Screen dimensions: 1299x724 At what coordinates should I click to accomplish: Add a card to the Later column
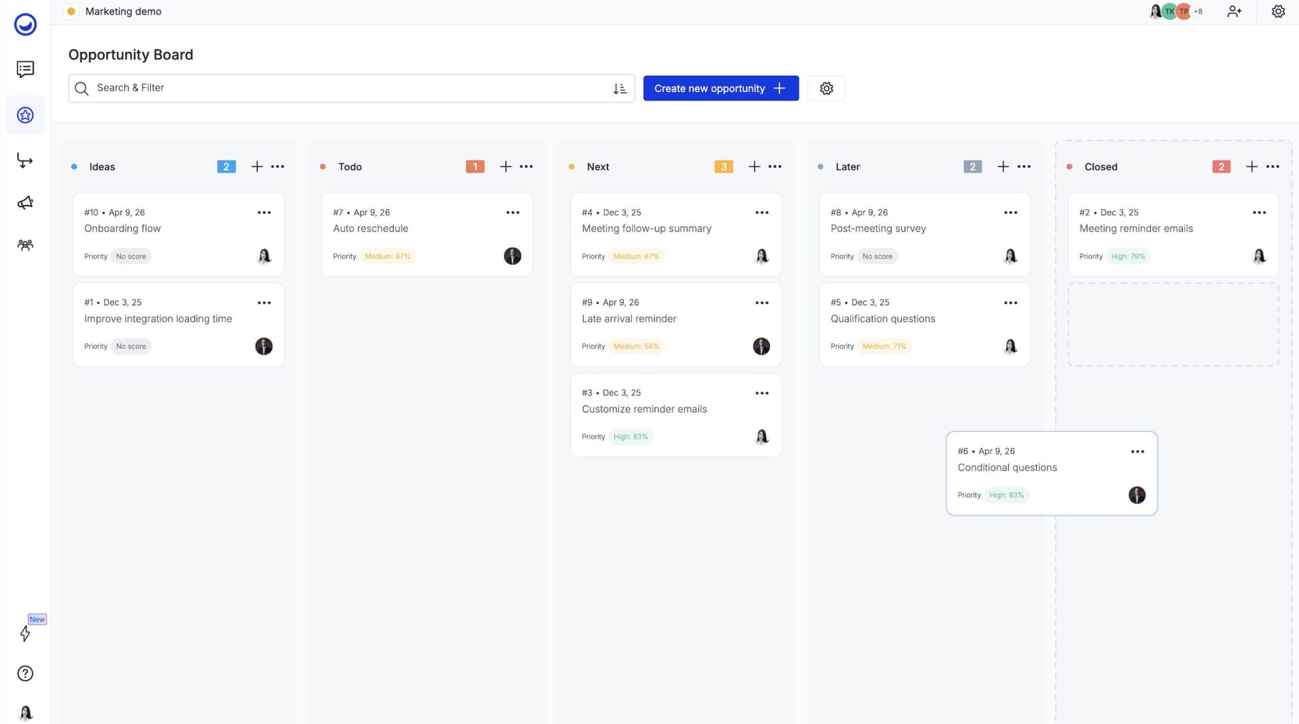click(x=1003, y=166)
